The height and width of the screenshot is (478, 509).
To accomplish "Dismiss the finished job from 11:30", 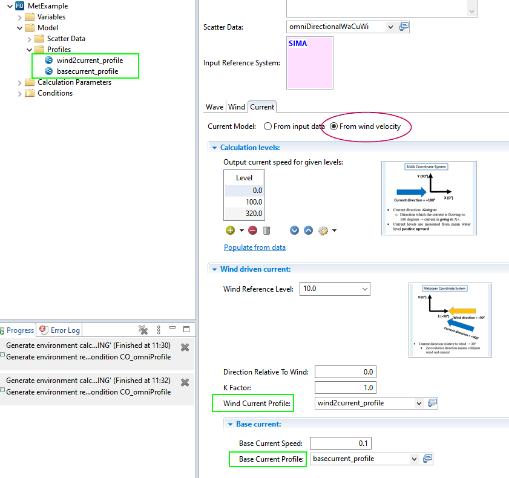I will [185, 347].
